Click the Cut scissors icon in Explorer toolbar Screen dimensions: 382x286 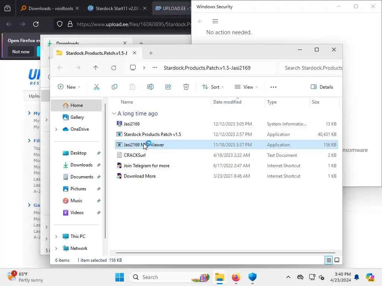tap(97, 87)
